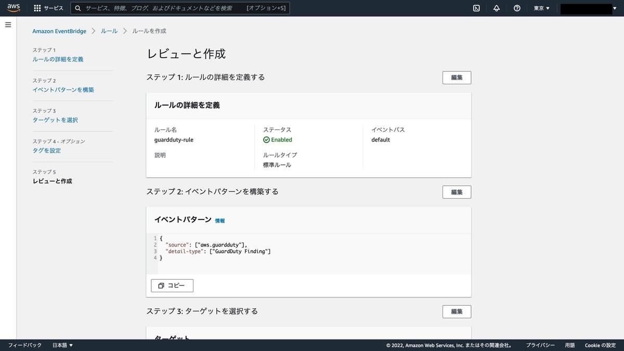Select ステップ 2 イベントパターンを構築
Image resolution: width=624 pixels, height=351 pixels.
[62, 89]
